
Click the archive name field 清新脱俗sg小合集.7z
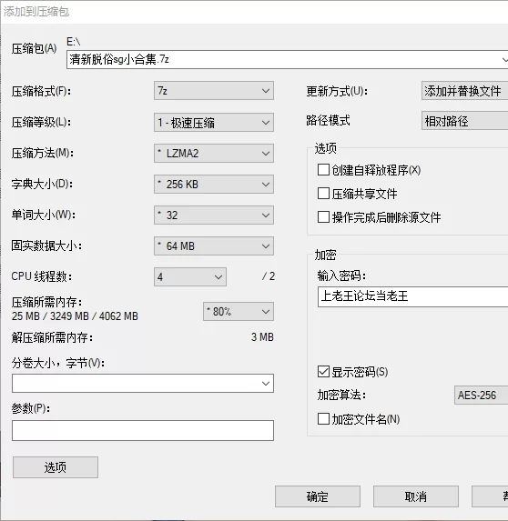coord(287,59)
